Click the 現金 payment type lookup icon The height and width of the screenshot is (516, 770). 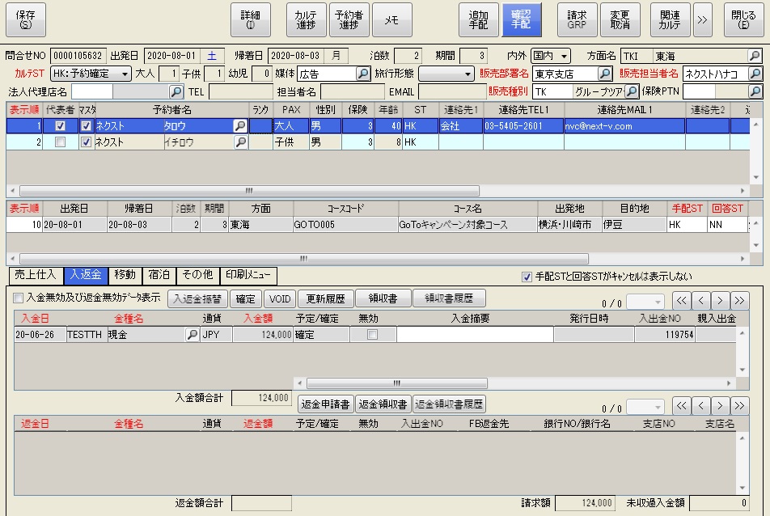tap(192, 334)
